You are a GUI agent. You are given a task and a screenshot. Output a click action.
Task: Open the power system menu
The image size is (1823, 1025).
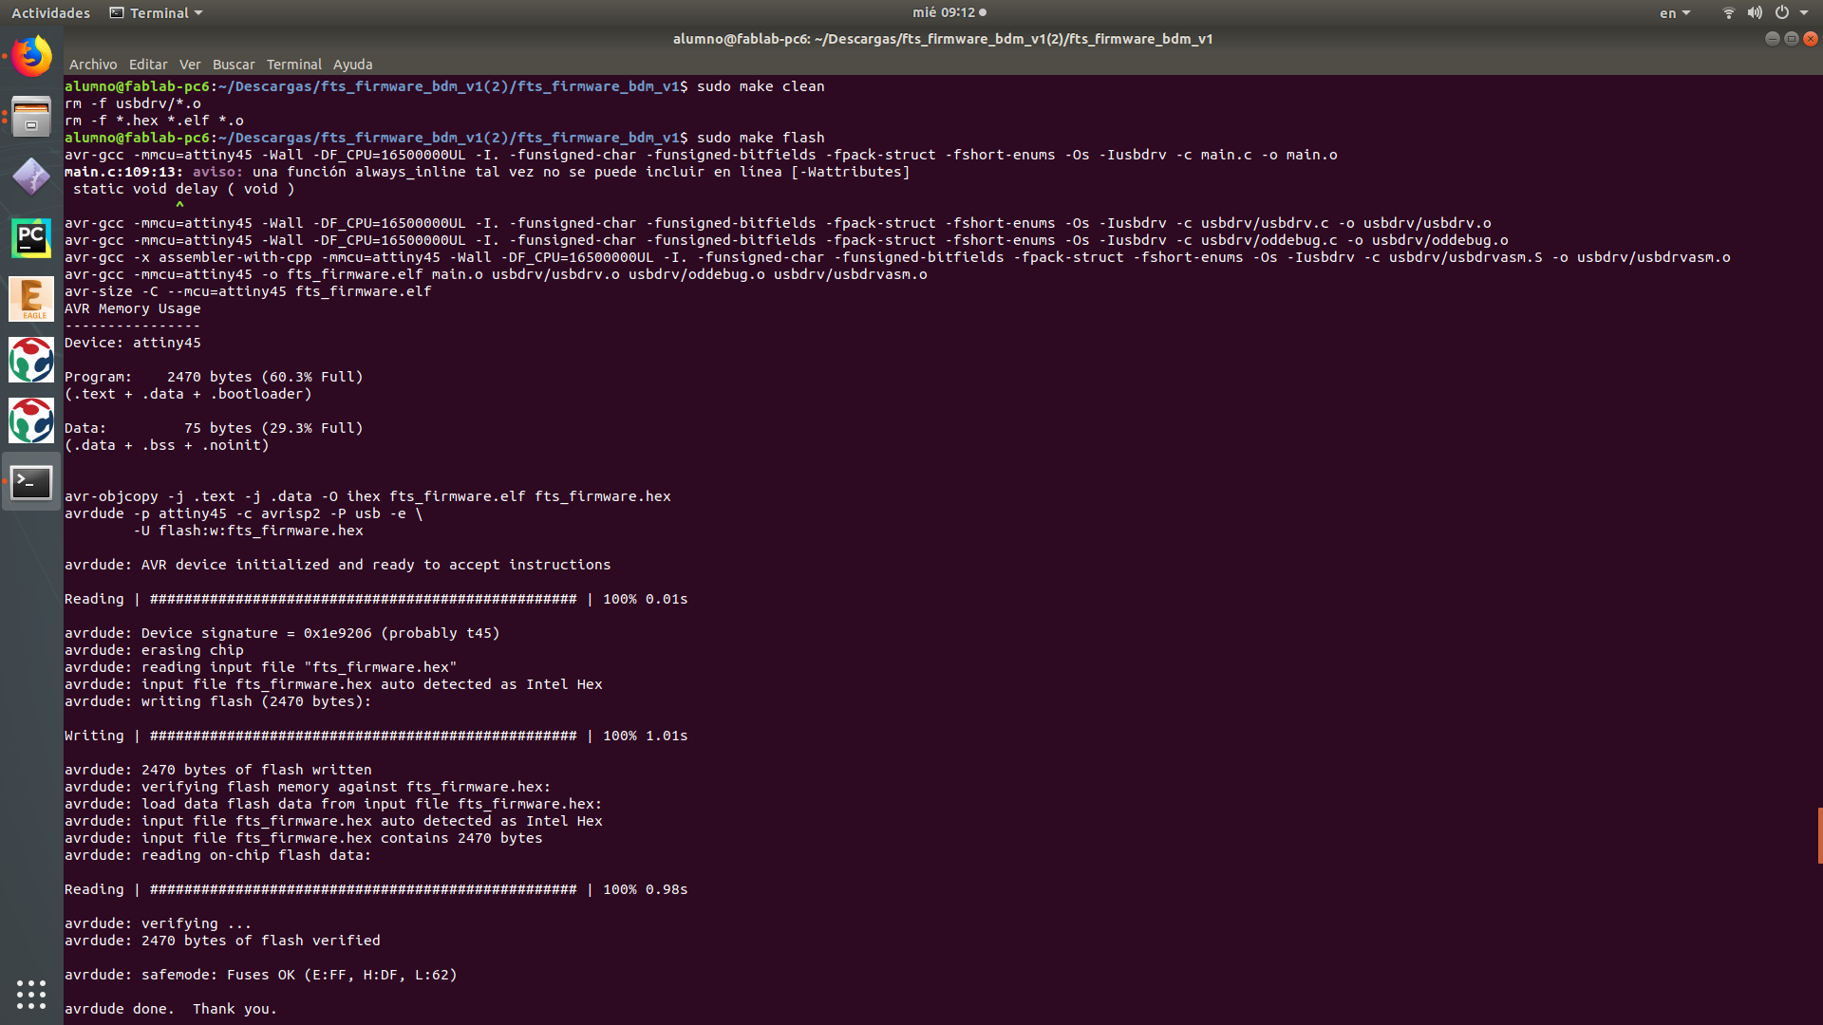click(1782, 13)
